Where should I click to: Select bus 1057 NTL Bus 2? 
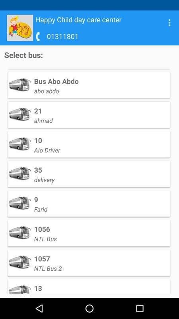point(89,263)
